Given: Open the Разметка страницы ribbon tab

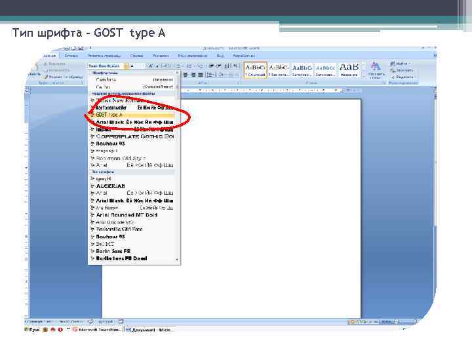Looking at the screenshot, I should coord(104,56).
